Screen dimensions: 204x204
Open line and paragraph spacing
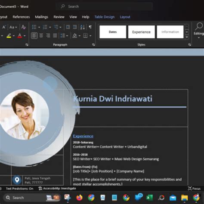(x=63, y=36)
